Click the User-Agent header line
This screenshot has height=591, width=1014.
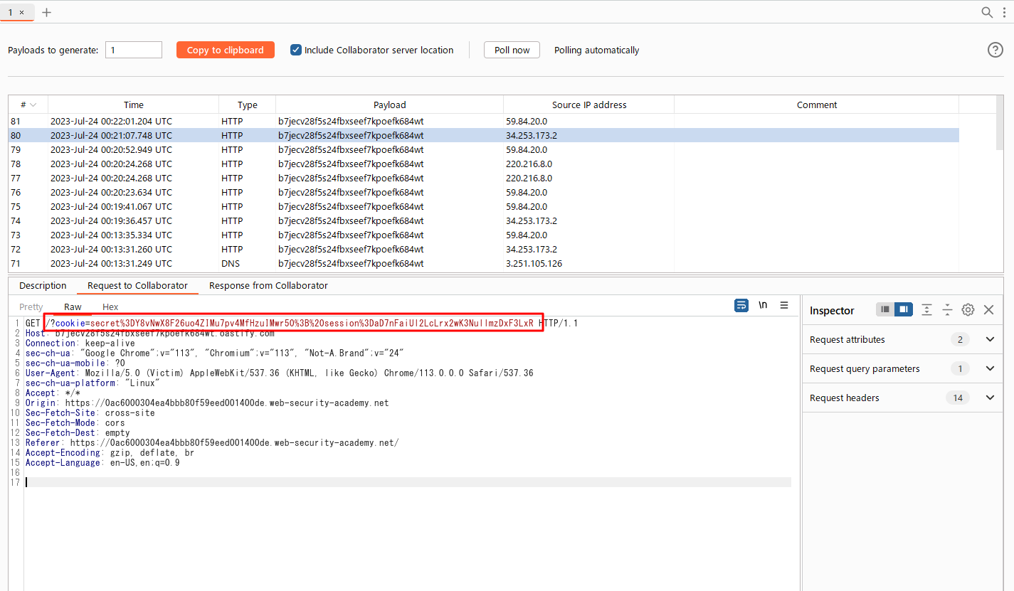point(280,373)
